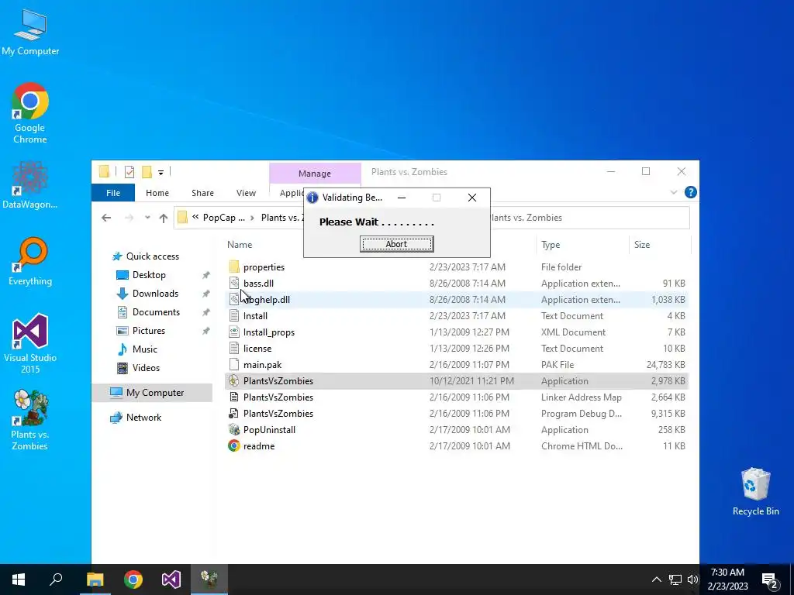Switch to the Home ribbon tab
The height and width of the screenshot is (595, 794).
pos(157,193)
